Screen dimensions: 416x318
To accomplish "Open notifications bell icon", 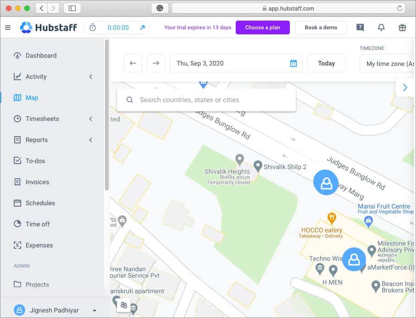I will click(x=381, y=27).
